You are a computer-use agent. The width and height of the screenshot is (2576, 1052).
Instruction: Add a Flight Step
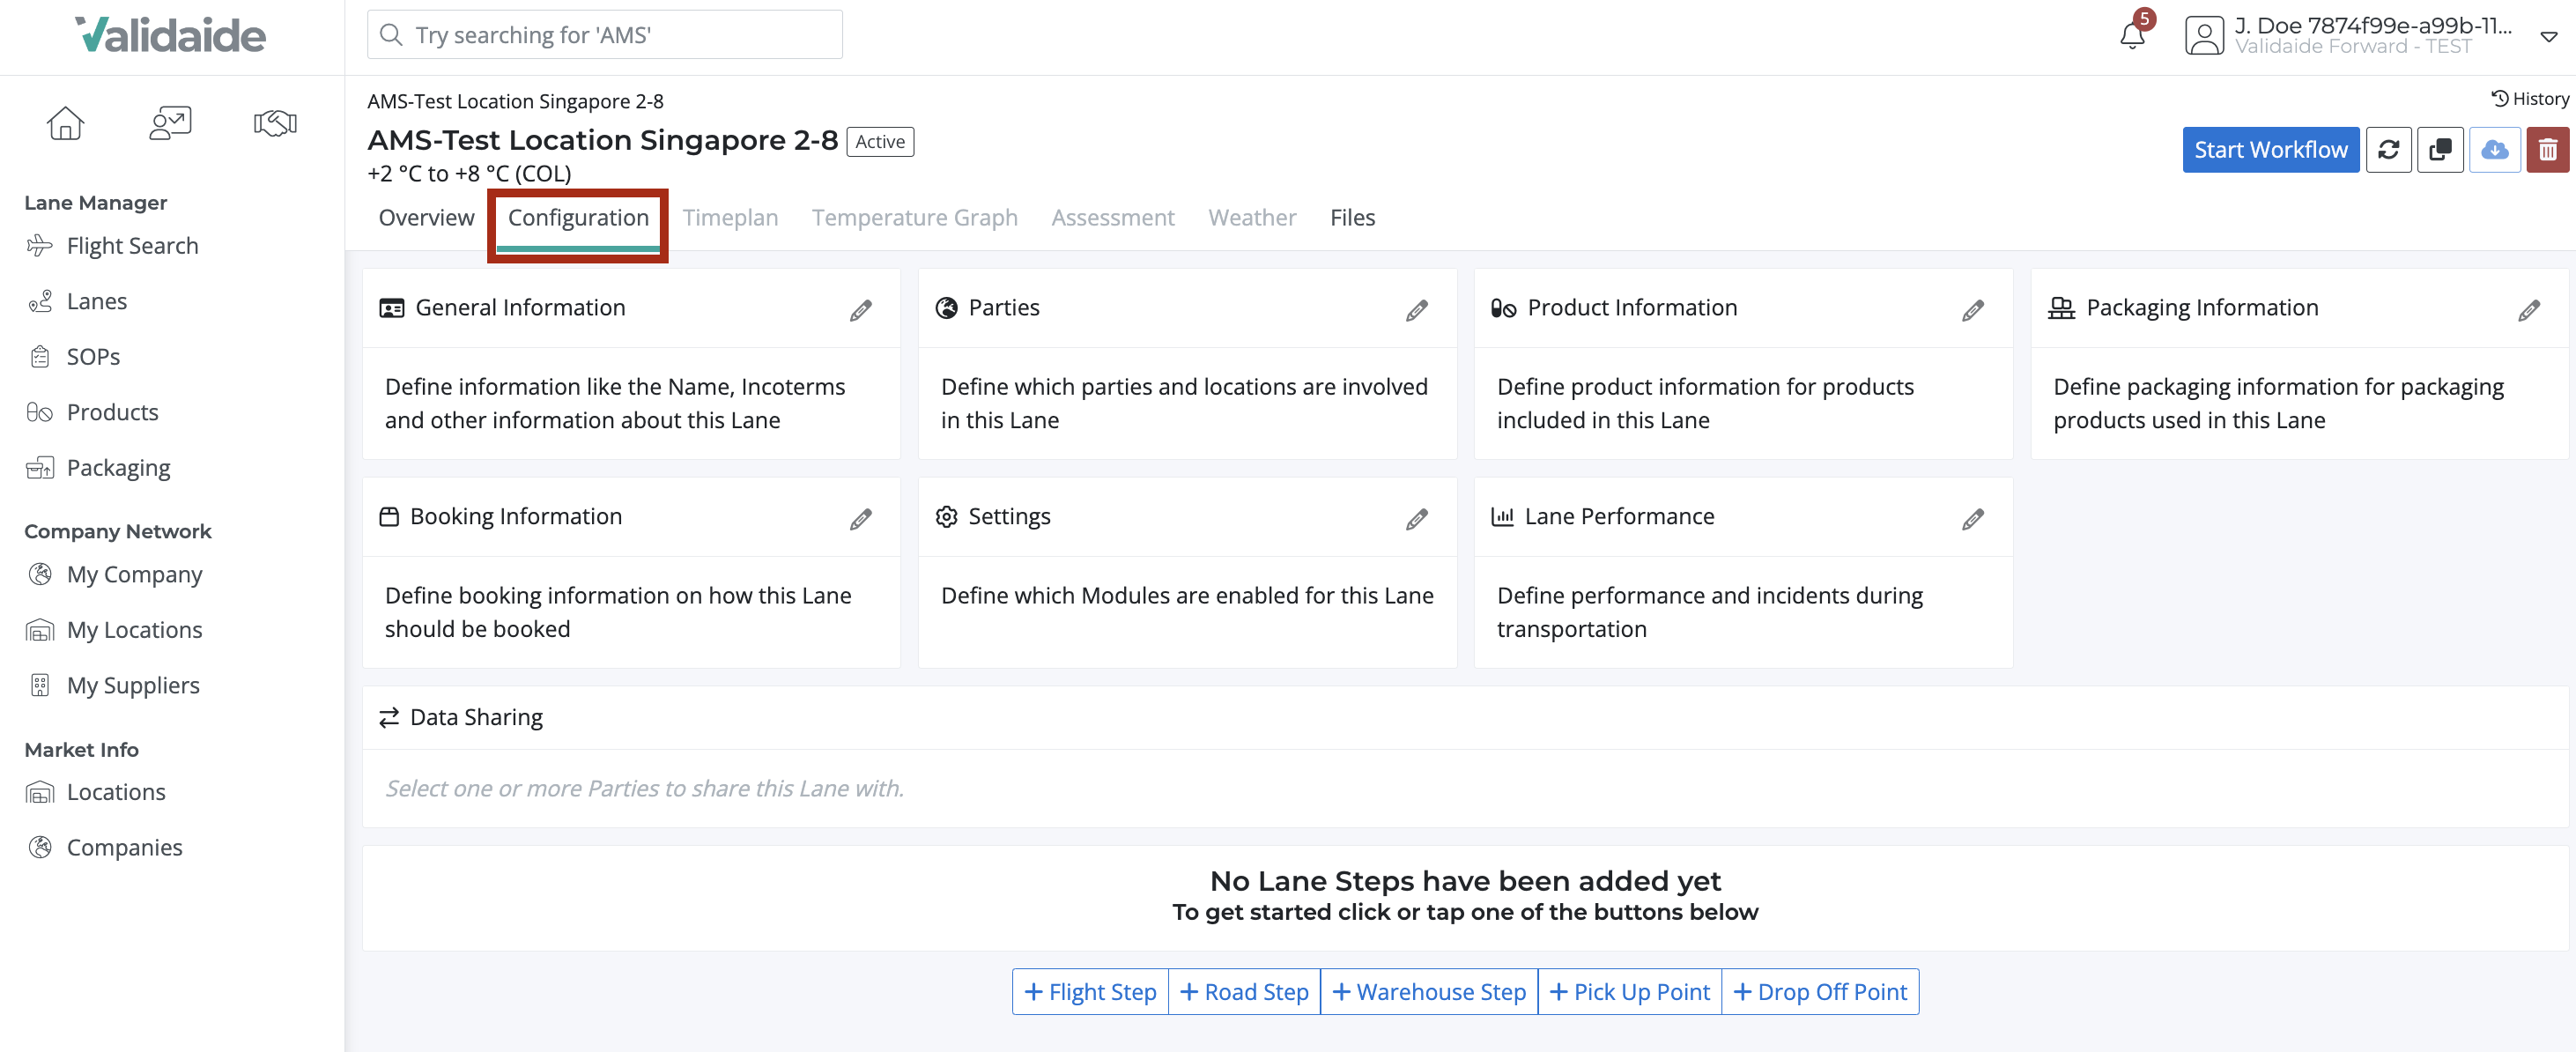pos(1090,991)
